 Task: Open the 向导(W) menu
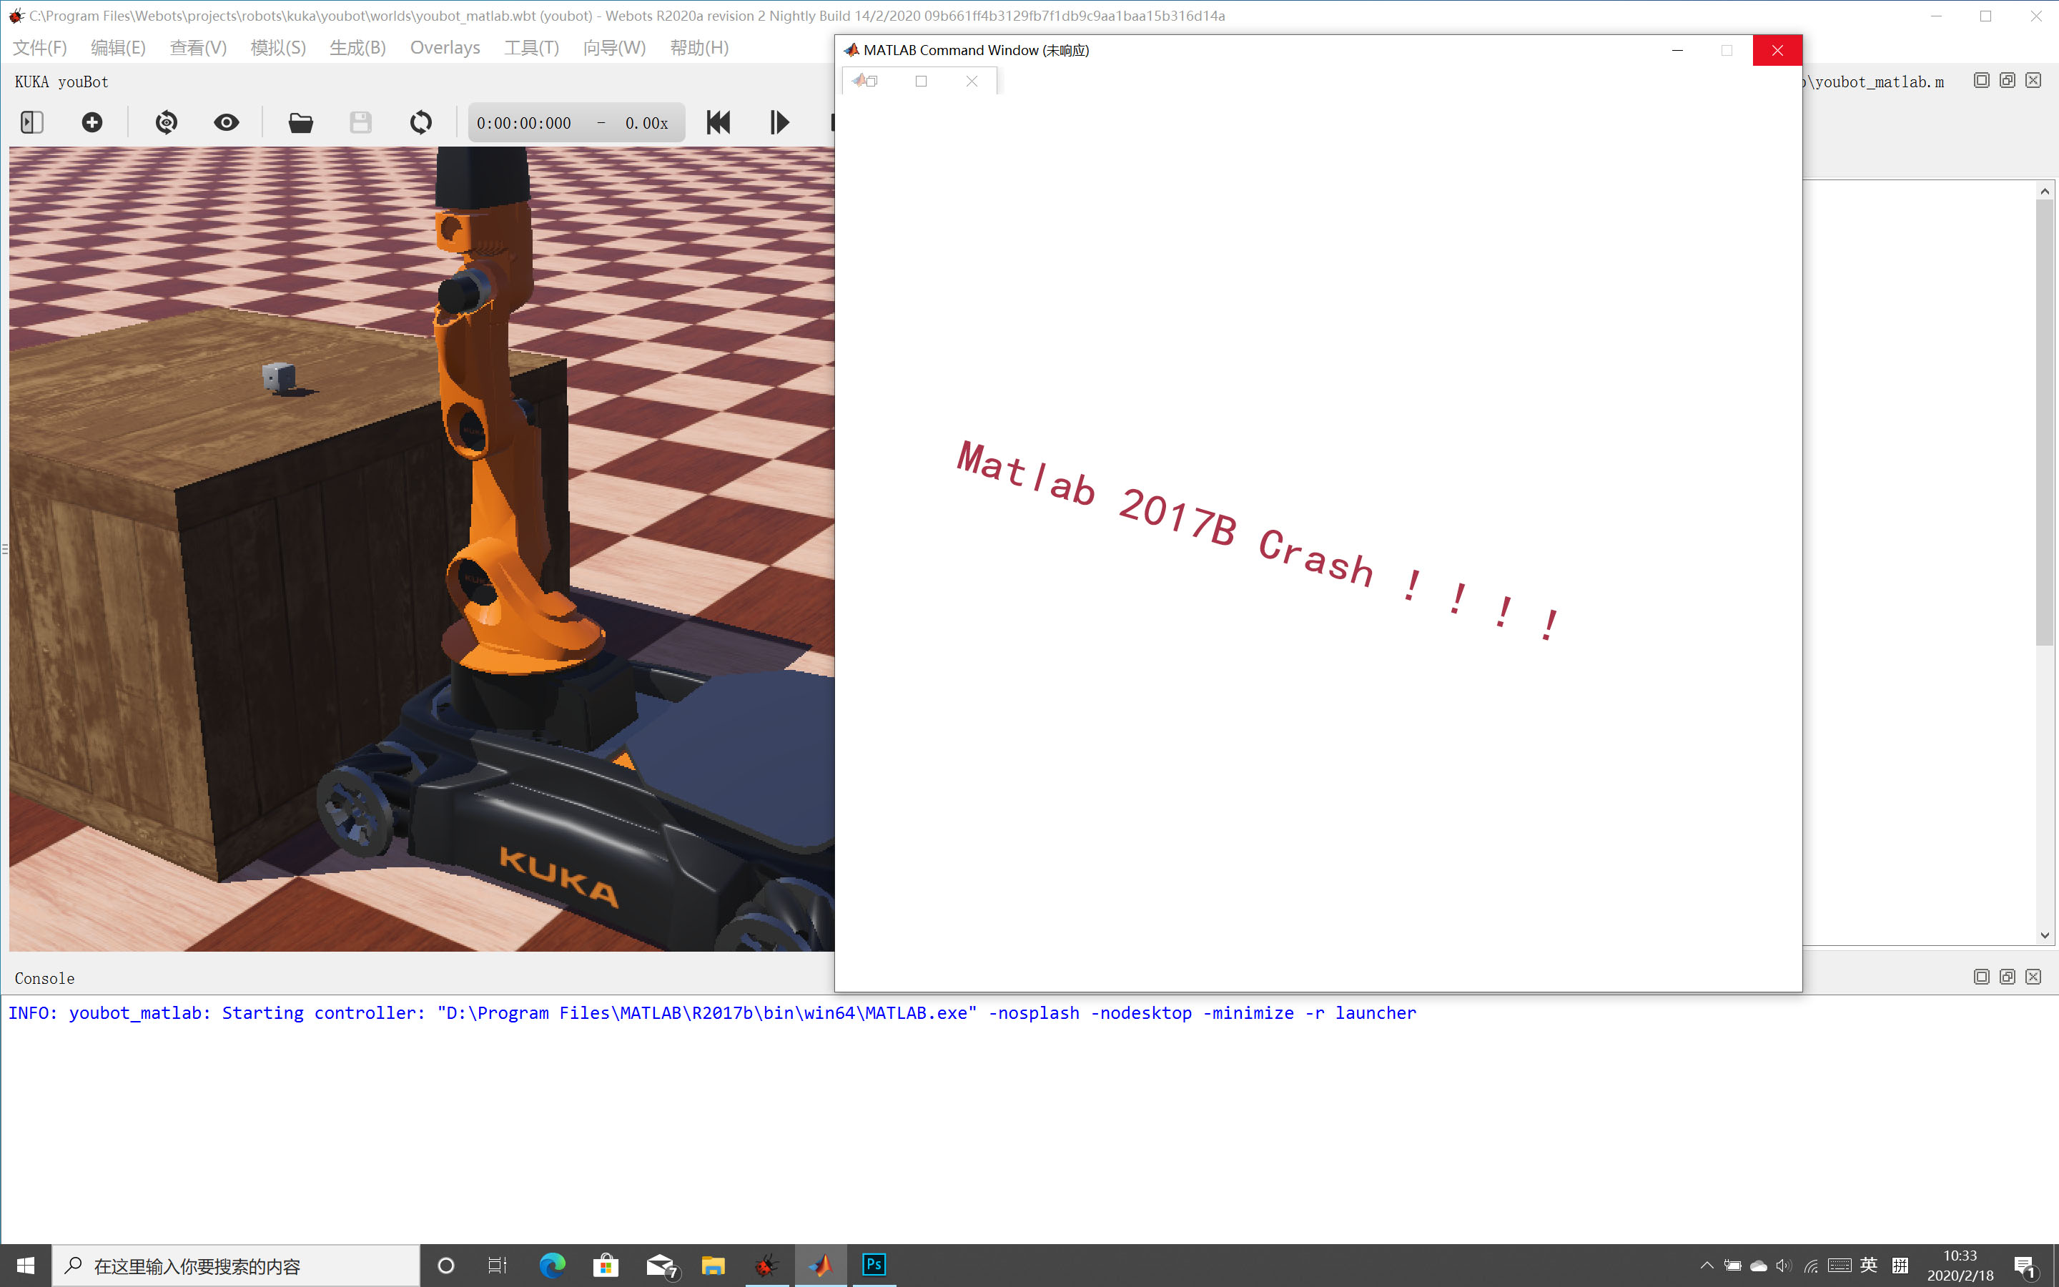click(614, 48)
